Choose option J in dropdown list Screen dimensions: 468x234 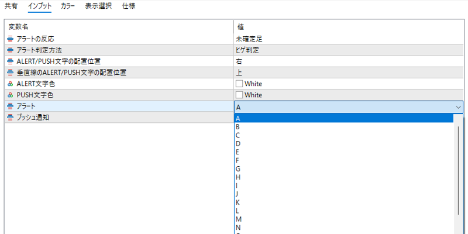click(344, 194)
